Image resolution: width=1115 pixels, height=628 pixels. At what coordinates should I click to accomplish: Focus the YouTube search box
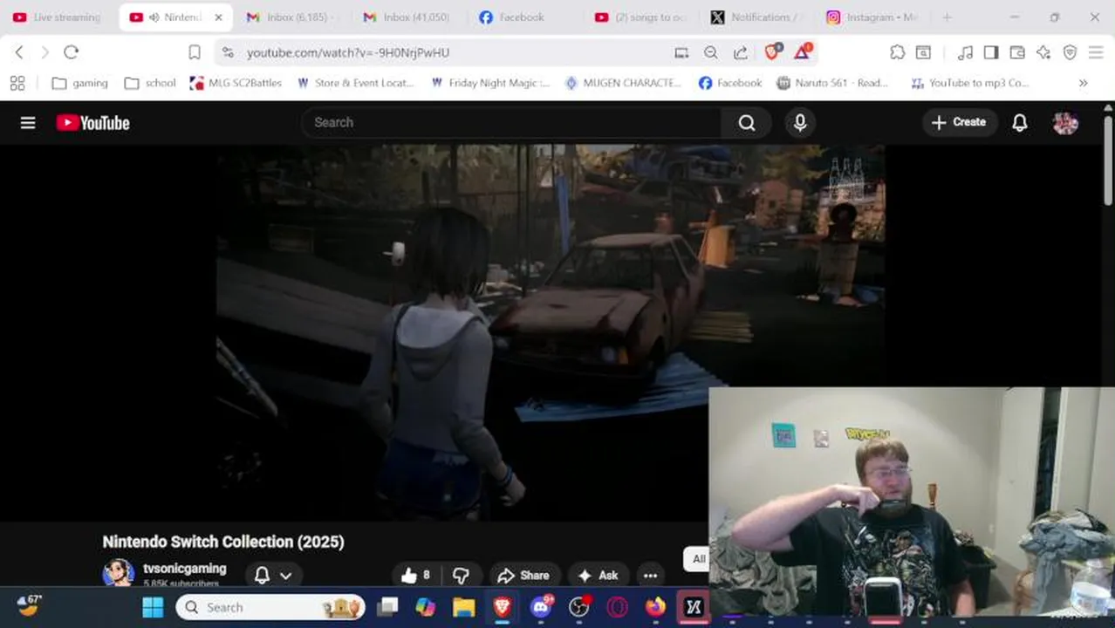(512, 123)
